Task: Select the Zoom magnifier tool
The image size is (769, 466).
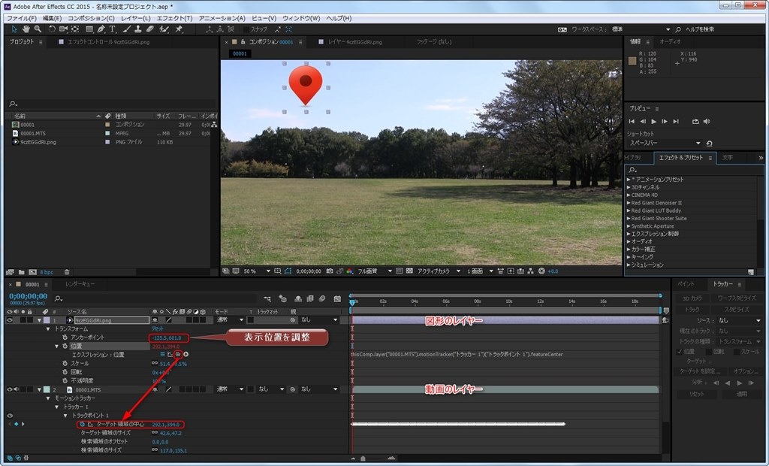Action: coord(38,29)
